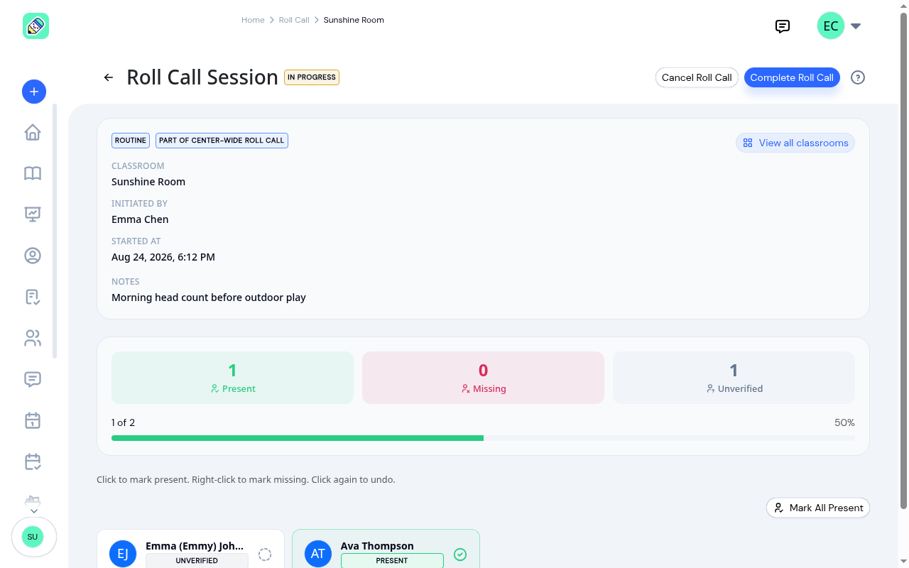
Task: Open the user profile circle sidebar icon
Action: 33,256
